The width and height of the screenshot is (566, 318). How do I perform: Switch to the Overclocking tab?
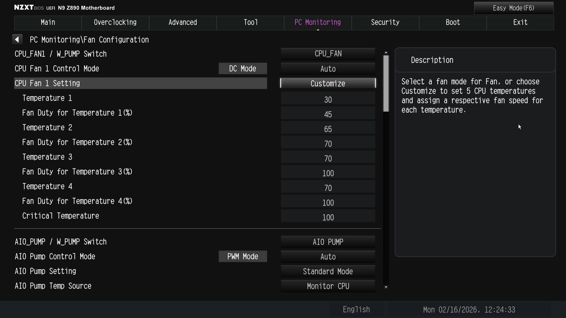pyautogui.click(x=115, y=23)
